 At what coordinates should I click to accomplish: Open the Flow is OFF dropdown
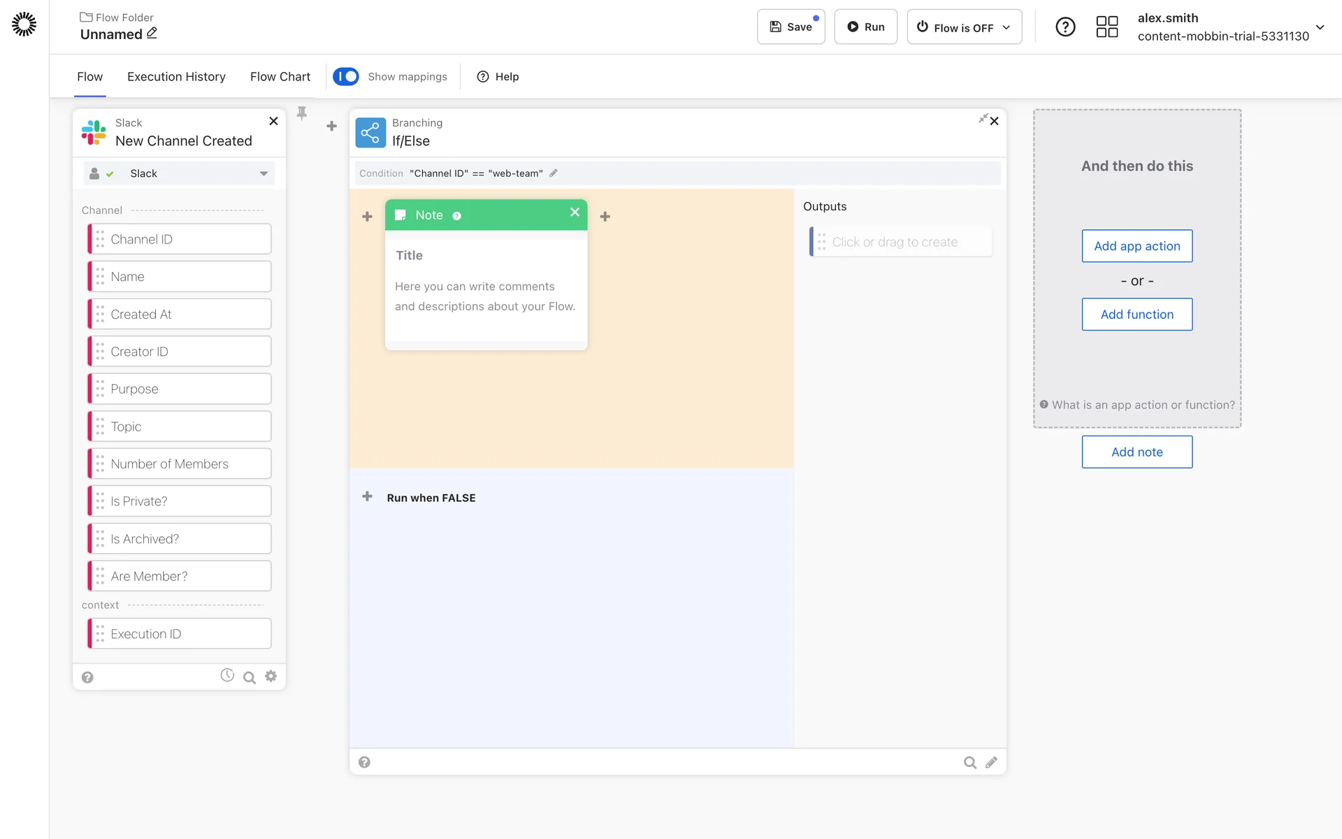[964, 27]
